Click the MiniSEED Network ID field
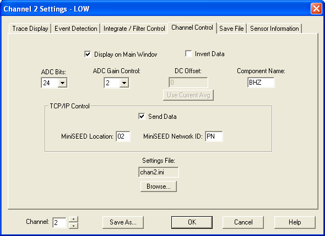This screenshot has width=325, height=236. point(214,136)
